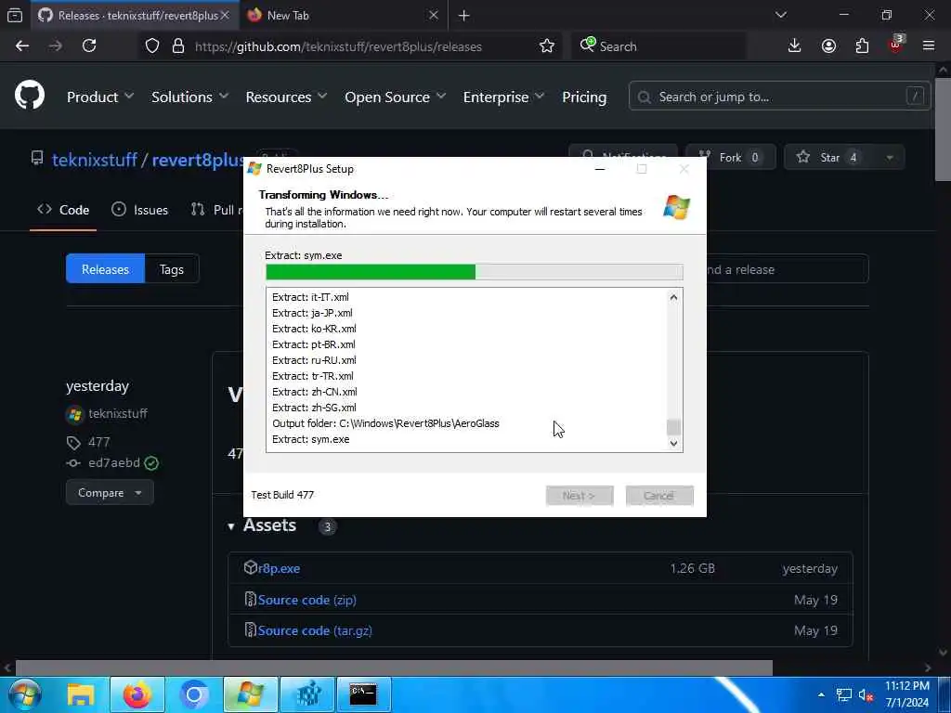Select the Tags tab
951x713 pixels.
[x=172, y=269]
